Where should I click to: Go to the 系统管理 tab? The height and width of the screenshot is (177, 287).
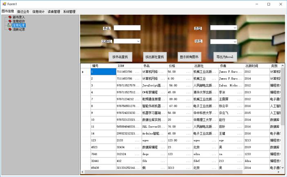(x=69, y=12)
